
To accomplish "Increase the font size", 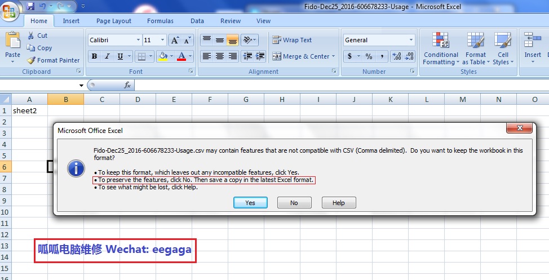I will 174,40.
